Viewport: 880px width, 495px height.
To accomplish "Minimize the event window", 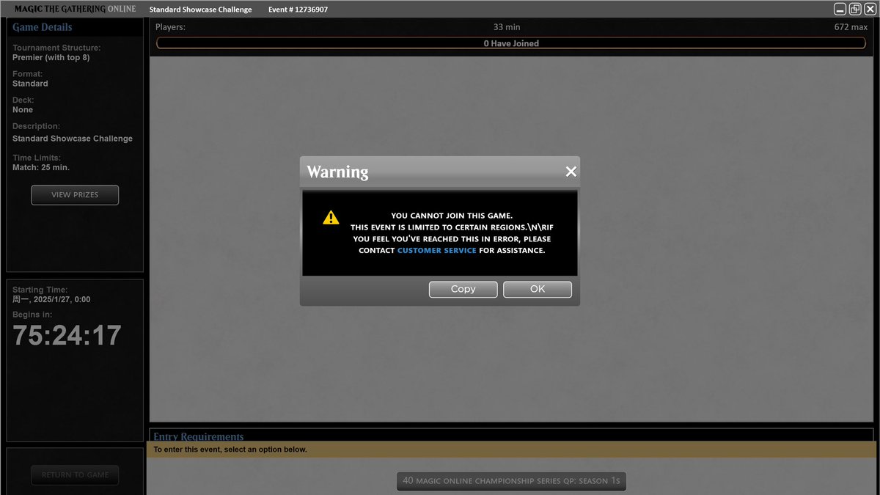I will [x=840, y=9].
